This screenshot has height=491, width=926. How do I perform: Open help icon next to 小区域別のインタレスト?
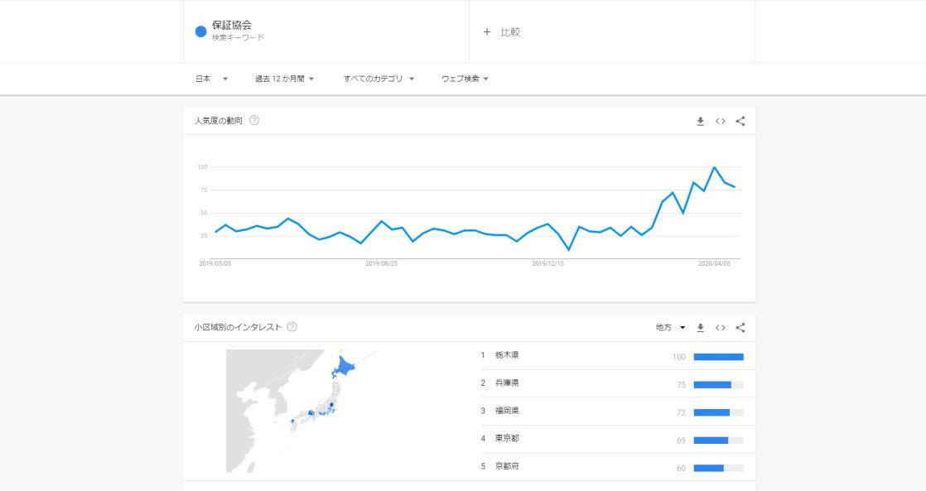pyautogui.click(x=292, y=327)
